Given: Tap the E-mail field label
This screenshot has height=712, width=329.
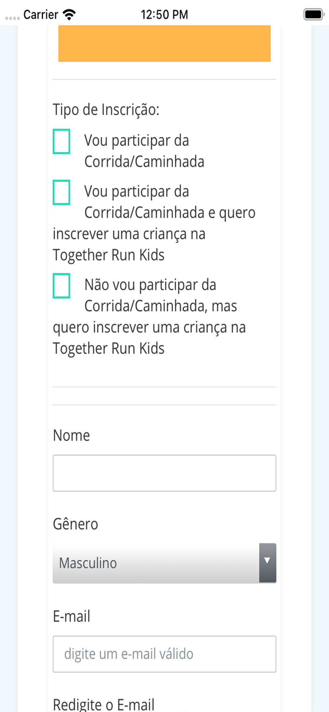Looking at the screenshot, I should 72,616.
